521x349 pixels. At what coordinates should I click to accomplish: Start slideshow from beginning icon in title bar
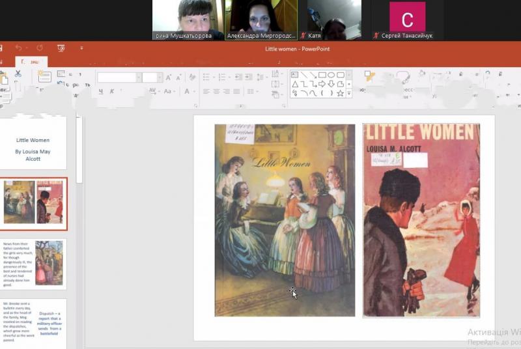pos(61,48)
